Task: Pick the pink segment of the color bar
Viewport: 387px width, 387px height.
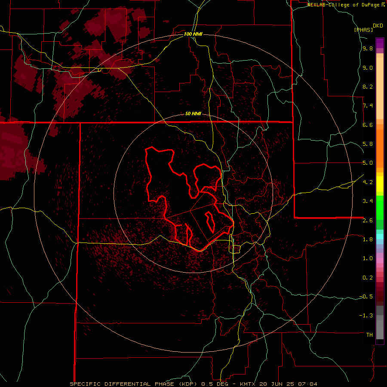Action: coord(380,260)
